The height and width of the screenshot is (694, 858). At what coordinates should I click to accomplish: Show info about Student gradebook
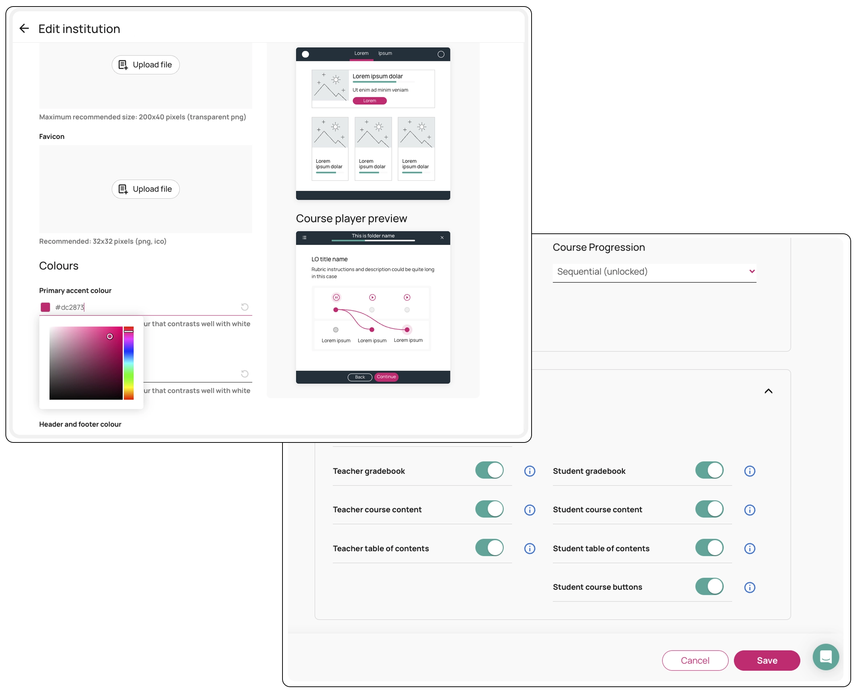pos(749,471)
